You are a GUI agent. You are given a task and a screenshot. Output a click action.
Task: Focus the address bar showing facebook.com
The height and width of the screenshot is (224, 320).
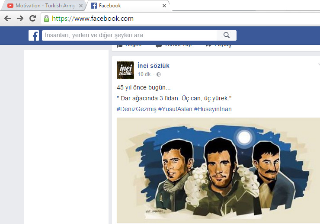pyautogui.click(x=180, y=19)
